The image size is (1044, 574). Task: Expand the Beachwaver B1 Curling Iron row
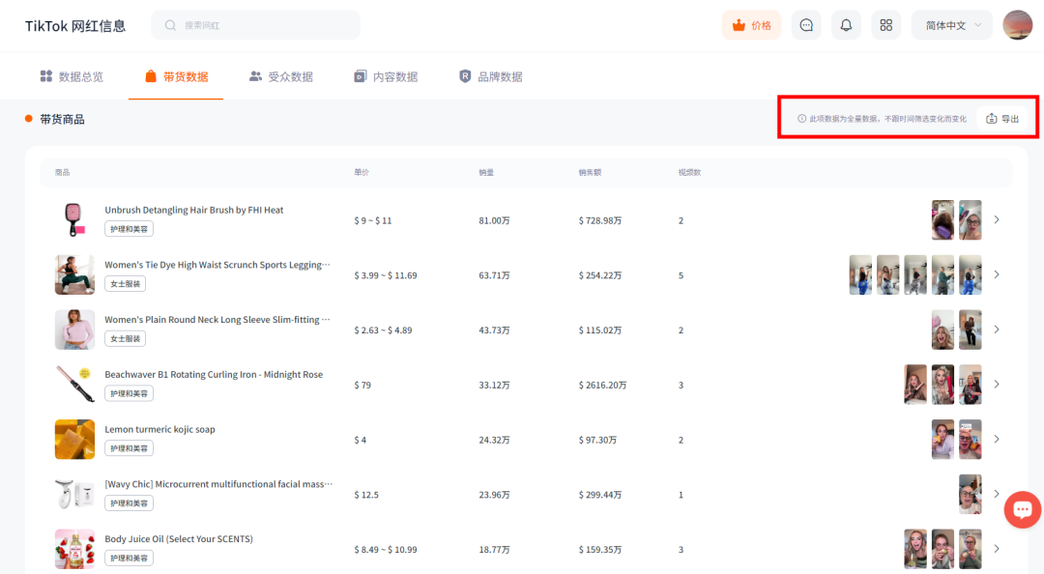tap(996, 385)
